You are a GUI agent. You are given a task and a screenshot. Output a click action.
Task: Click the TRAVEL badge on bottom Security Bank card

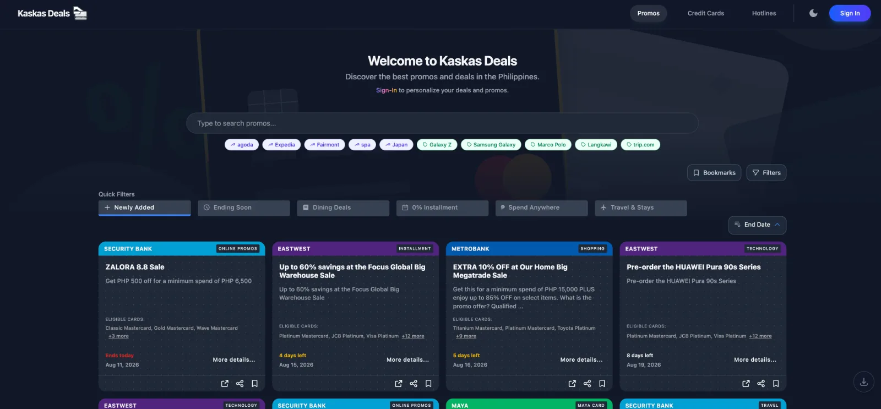(770, 405)
